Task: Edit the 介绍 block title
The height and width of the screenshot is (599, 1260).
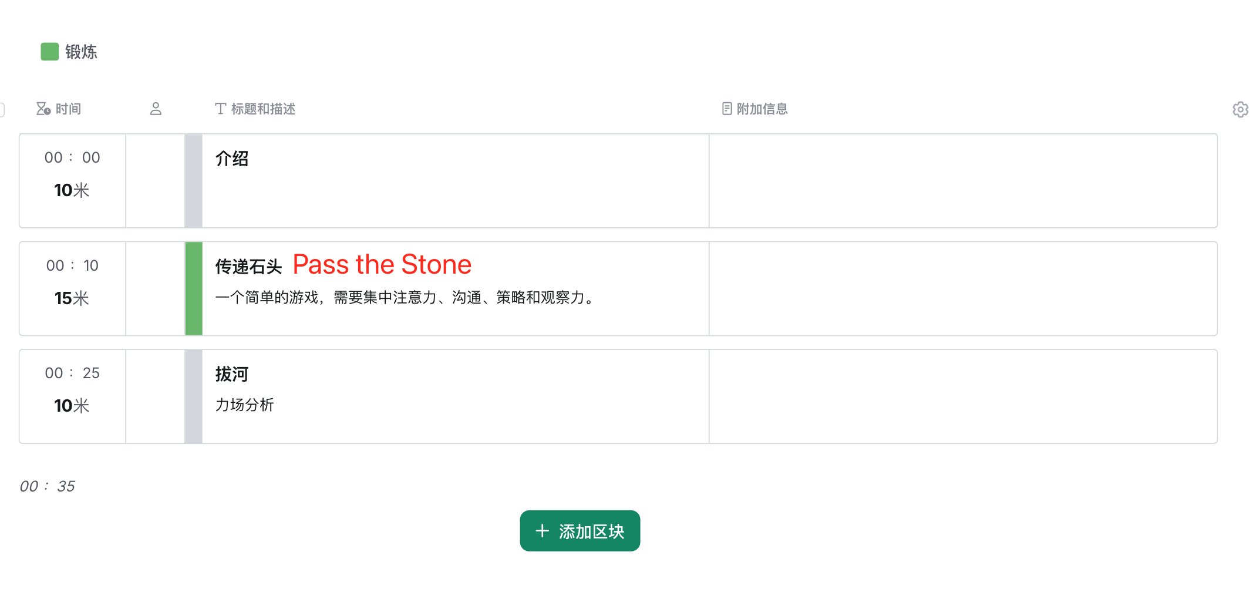Action: coord(232,159)
